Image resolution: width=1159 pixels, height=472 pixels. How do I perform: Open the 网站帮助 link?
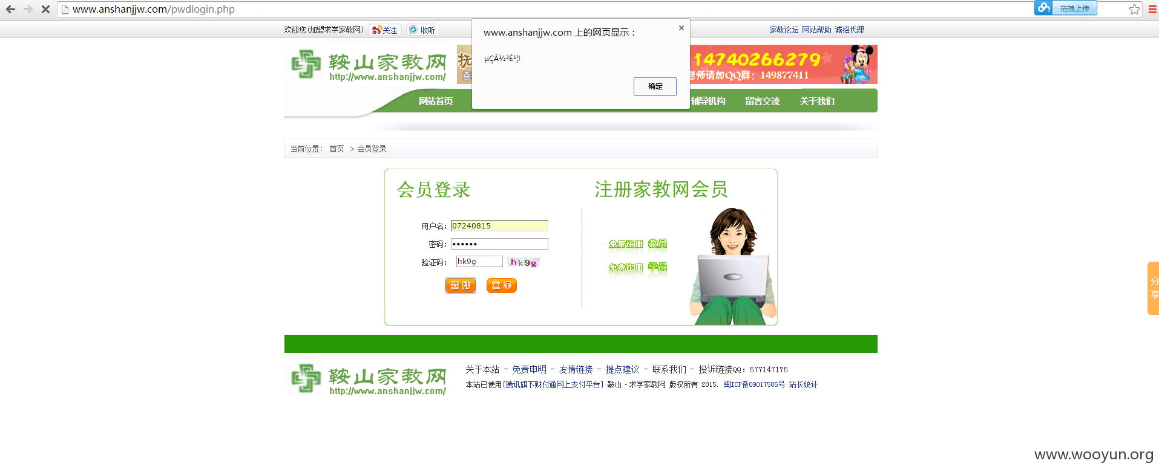tap(816, 30)
